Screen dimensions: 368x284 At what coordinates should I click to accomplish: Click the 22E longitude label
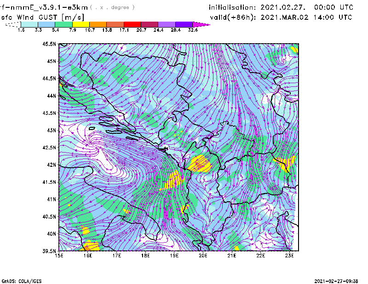(261, 256)
